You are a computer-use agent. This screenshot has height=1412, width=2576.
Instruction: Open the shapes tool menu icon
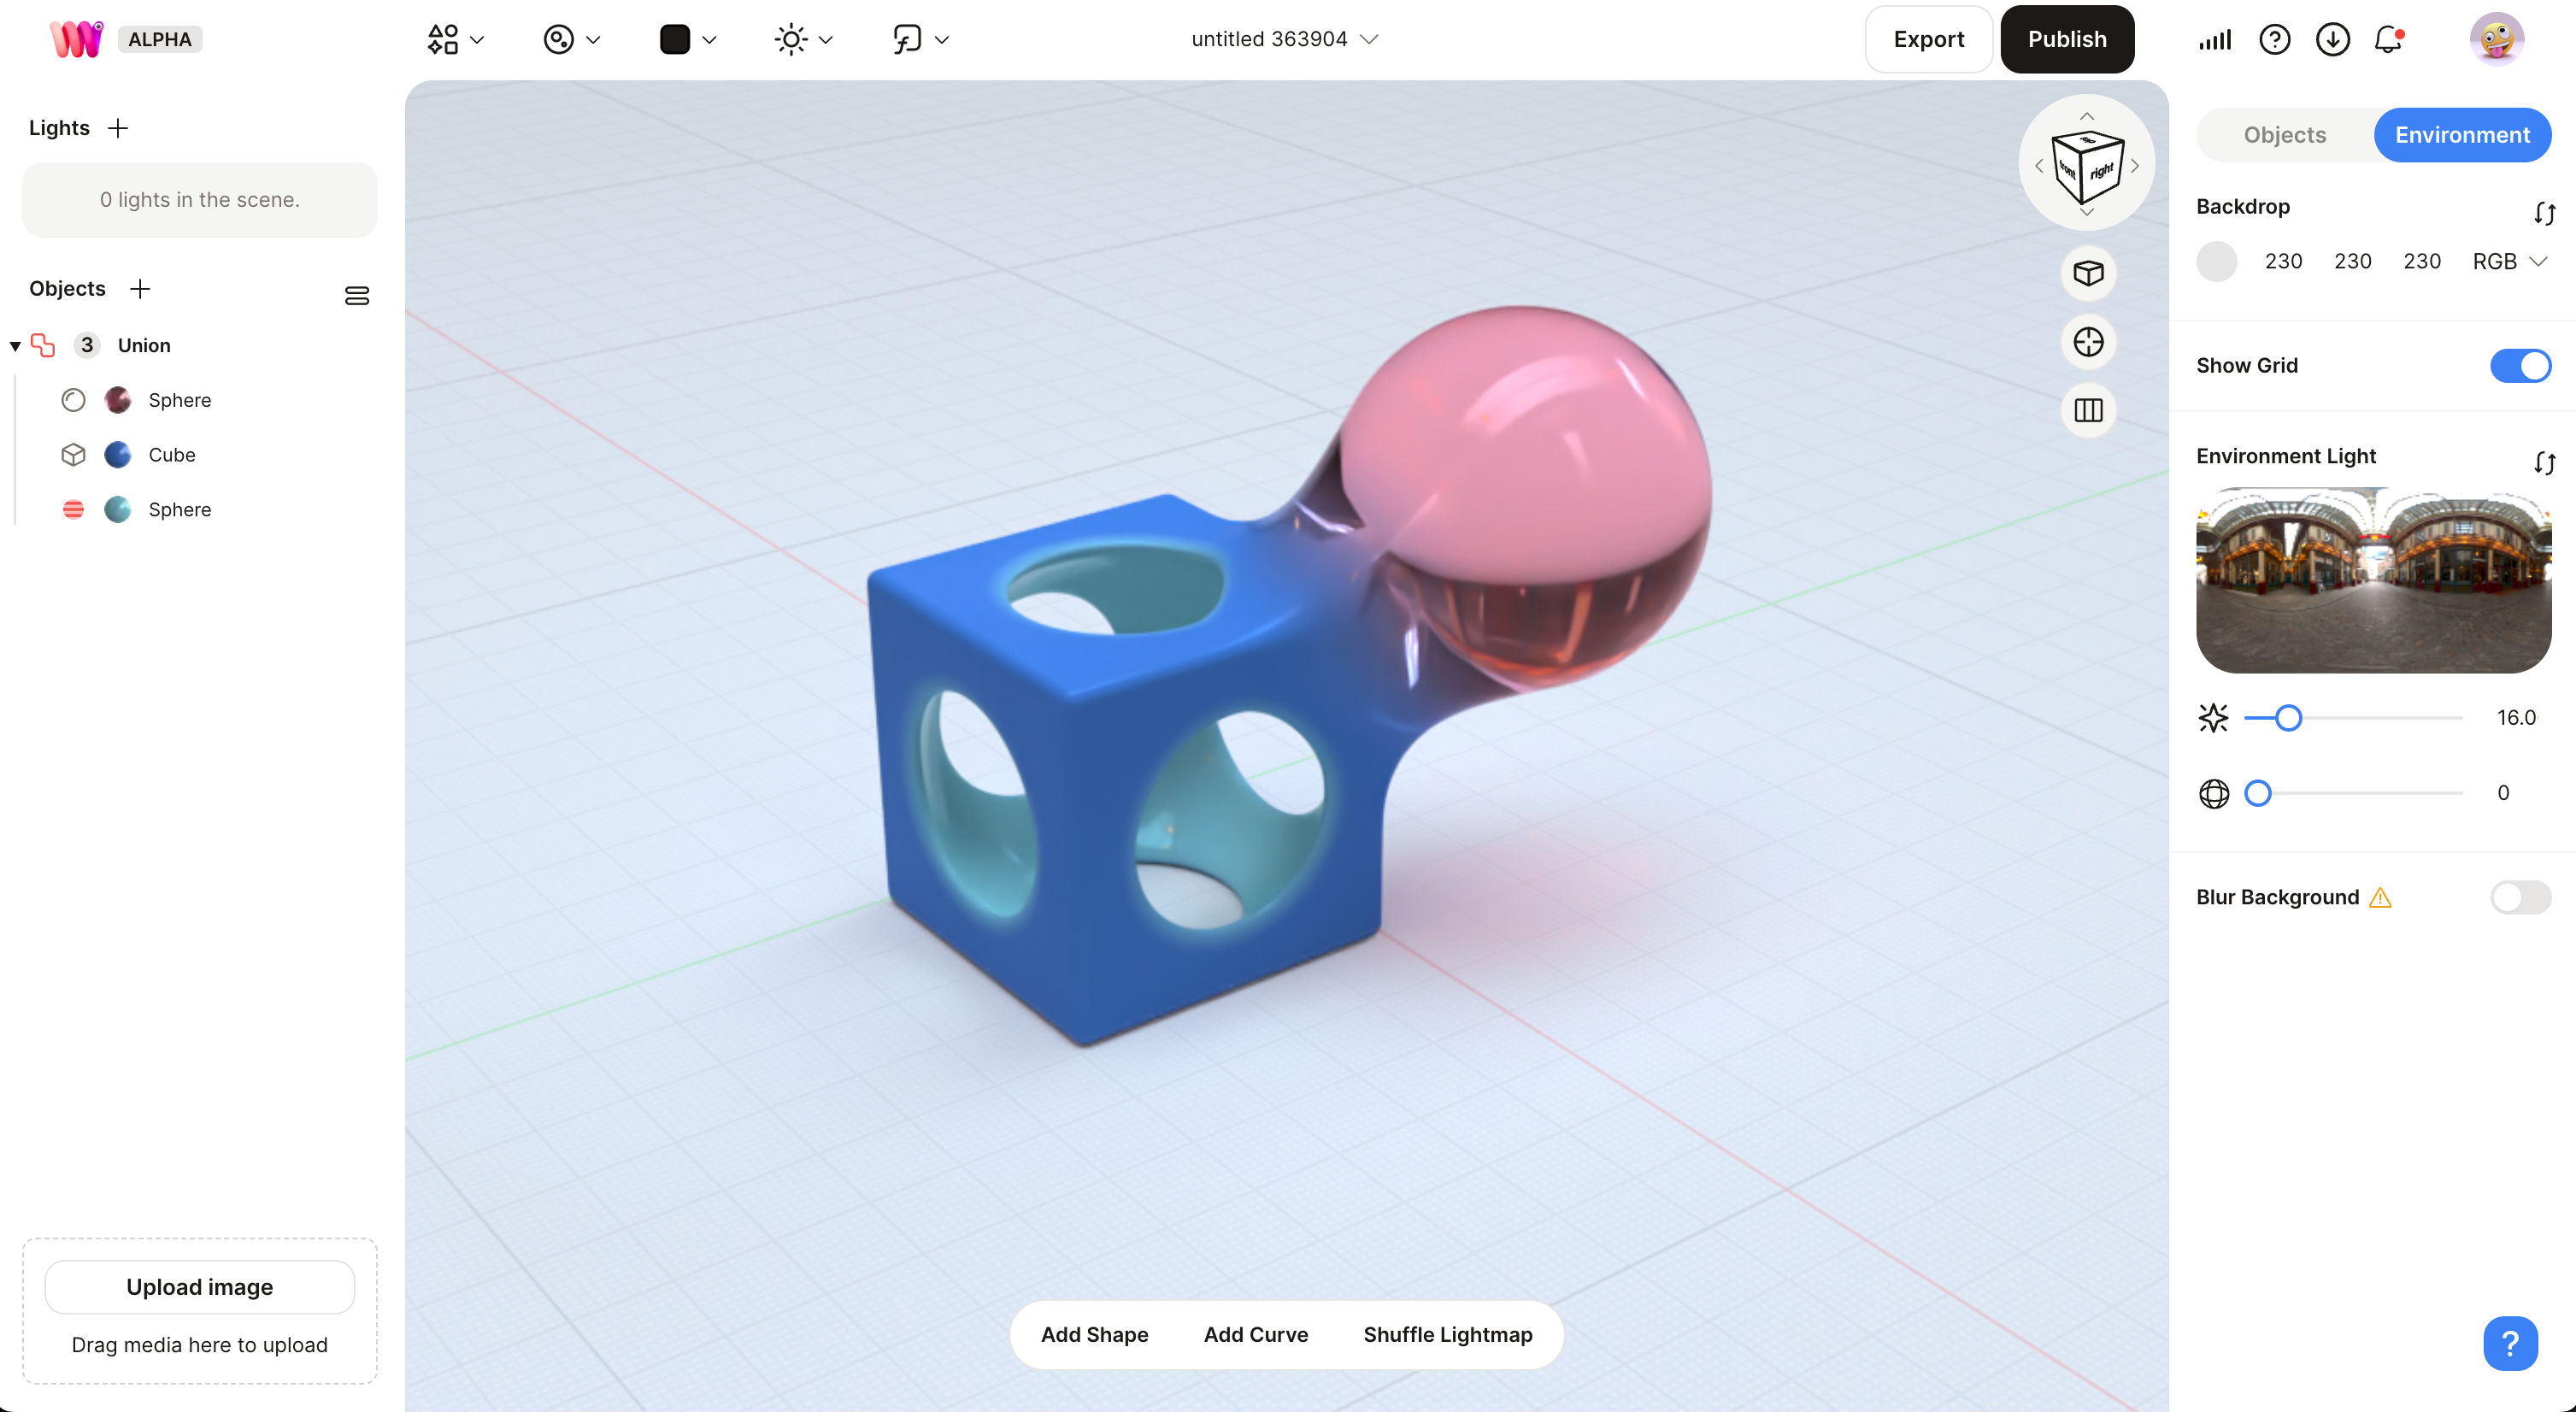point(443,39)
